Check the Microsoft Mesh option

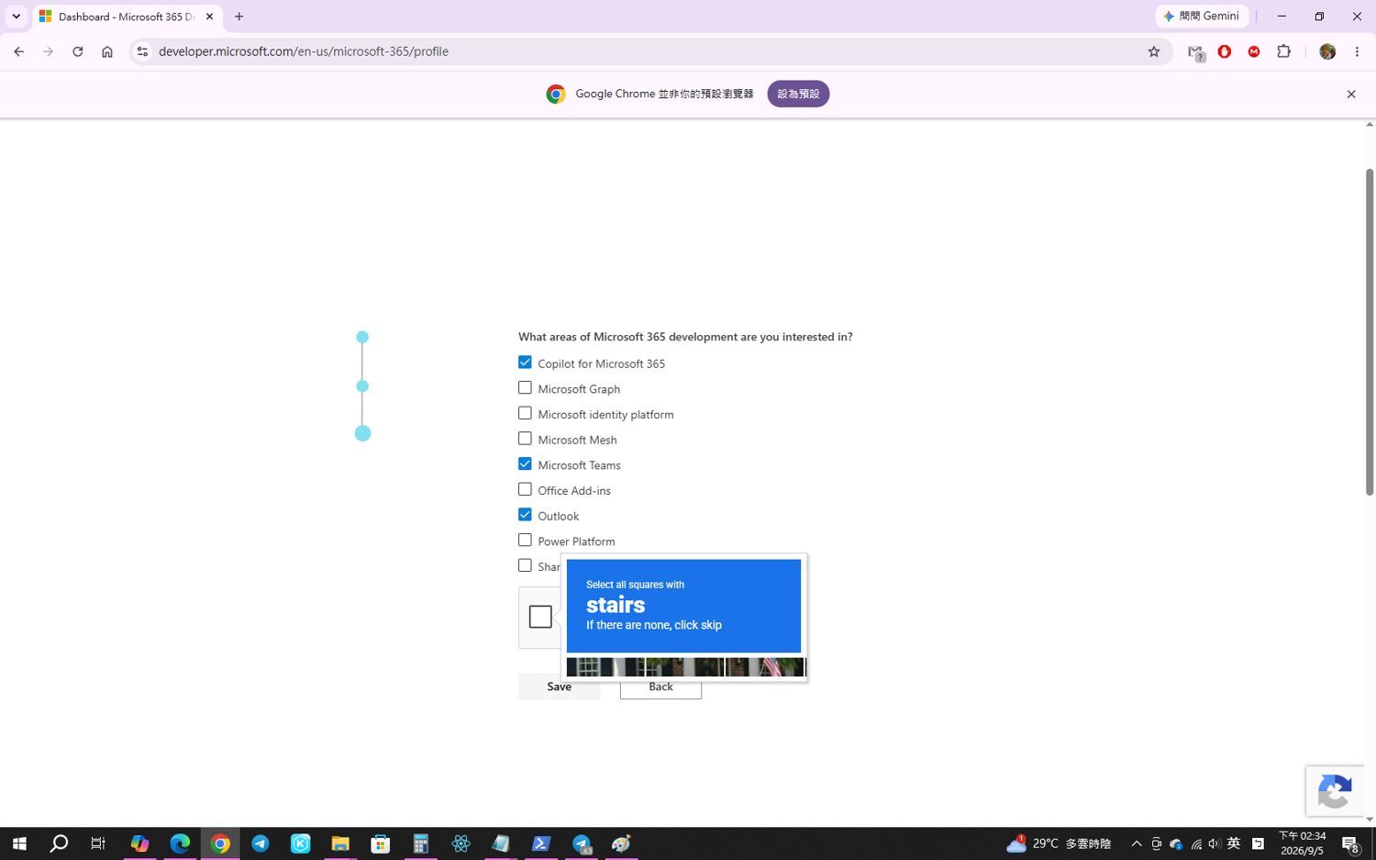tap(525, 439)
